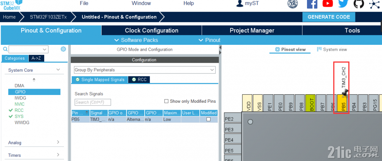Select DMA in System Core
This screenshot has height=161, width=382.
(19, 85)
